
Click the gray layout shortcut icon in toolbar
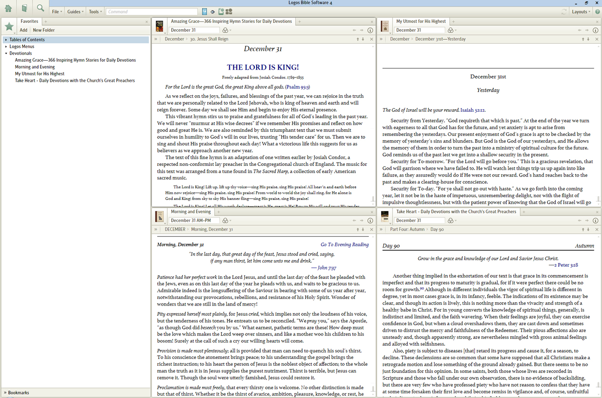click(x=229, y=12)
